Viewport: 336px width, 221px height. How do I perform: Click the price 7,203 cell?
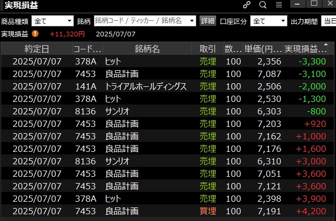pos(269,124)
